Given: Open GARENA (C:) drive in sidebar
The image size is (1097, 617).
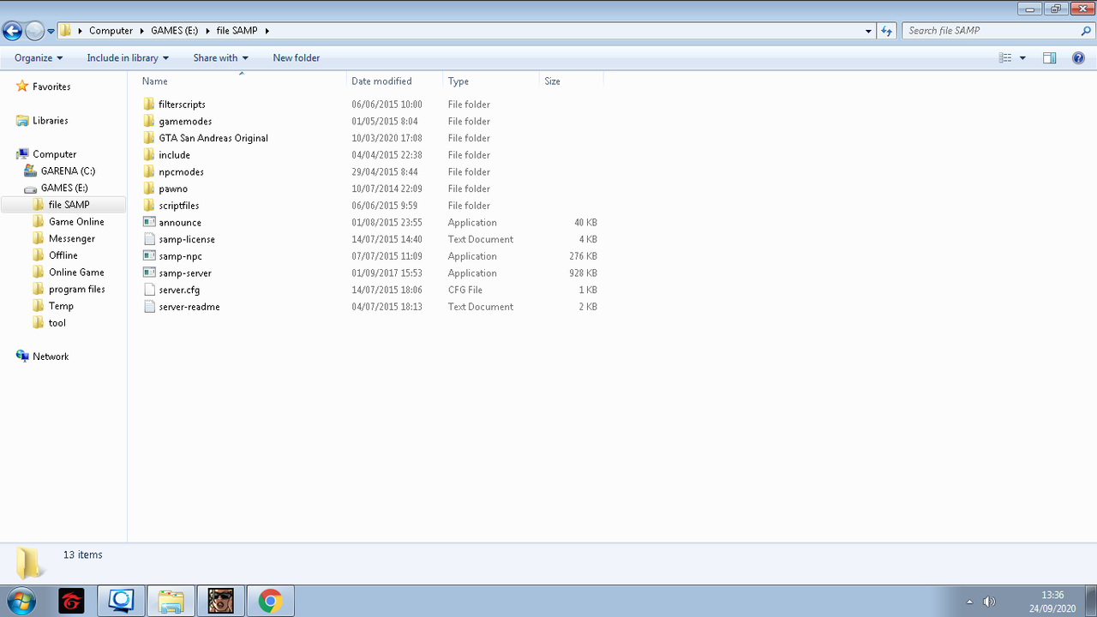Looking at the screenshot, I should coord(68,171).
